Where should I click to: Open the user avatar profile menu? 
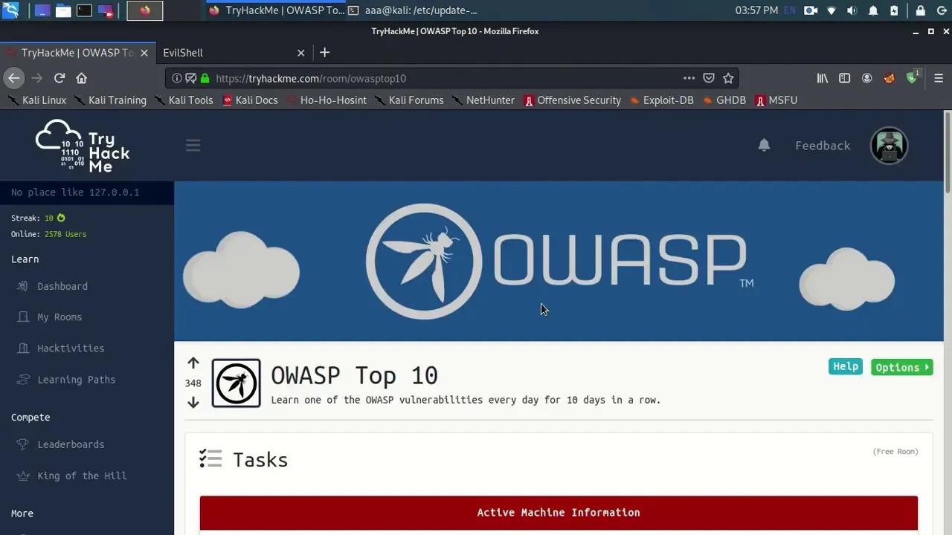[x=889, y=146]
